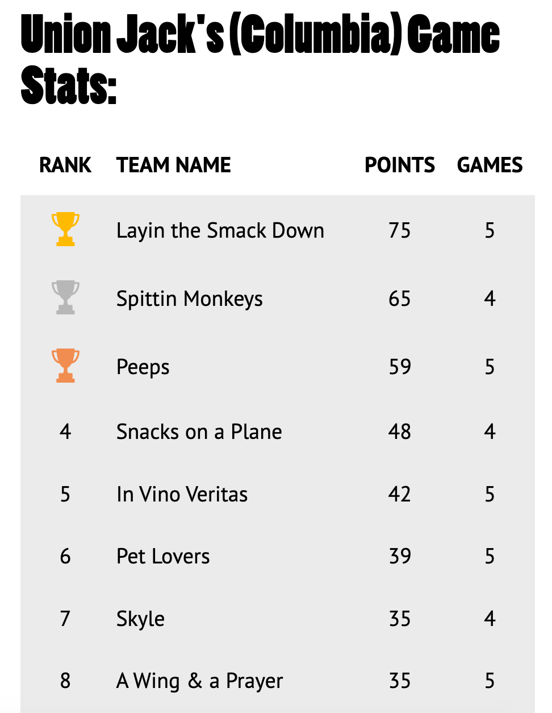Click the bronze third-place trophy icon
The image size is (552, 713).
65,366
